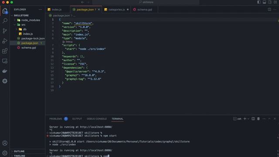The width and height of the screenshot is (279, 157).
Task: Split the terminal pane
Action: pyautogui.click(x=253, y=119)
